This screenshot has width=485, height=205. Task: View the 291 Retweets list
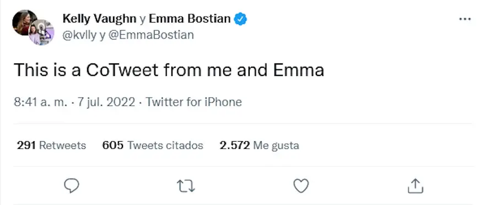(x=51, y=145)
